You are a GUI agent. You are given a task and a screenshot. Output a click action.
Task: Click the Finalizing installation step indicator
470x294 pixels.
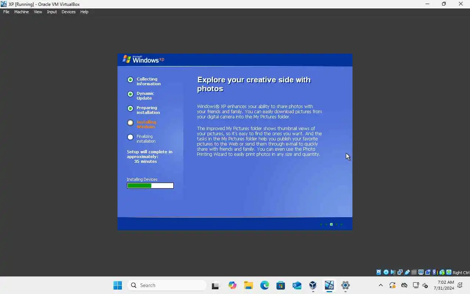(x=130, y=137)
